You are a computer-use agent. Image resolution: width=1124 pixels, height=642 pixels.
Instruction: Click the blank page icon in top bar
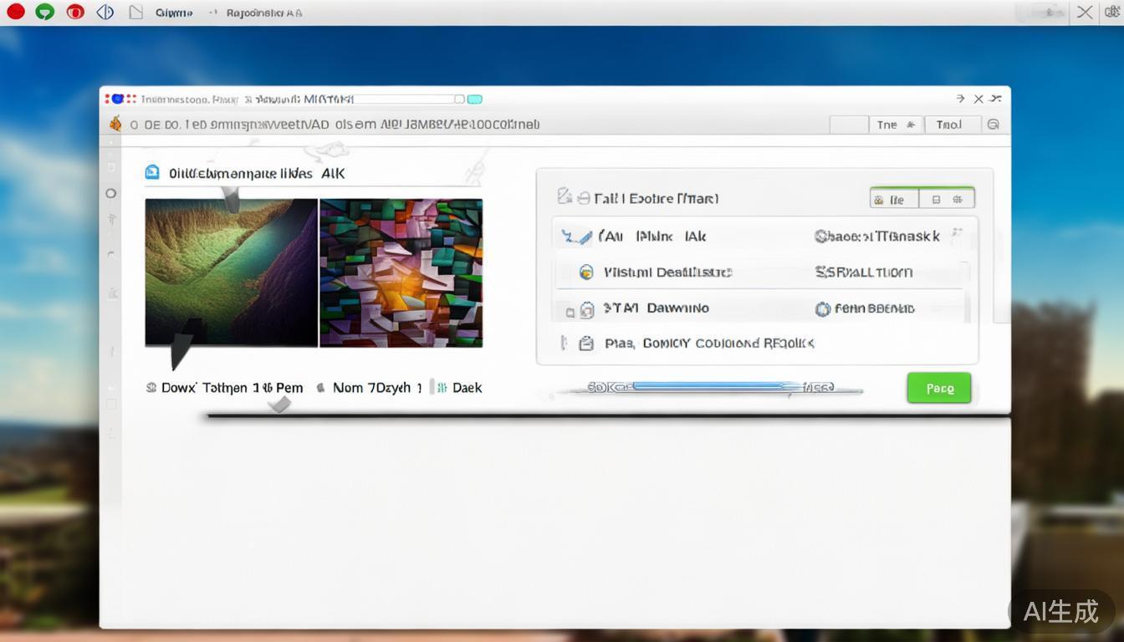[135, 13]
